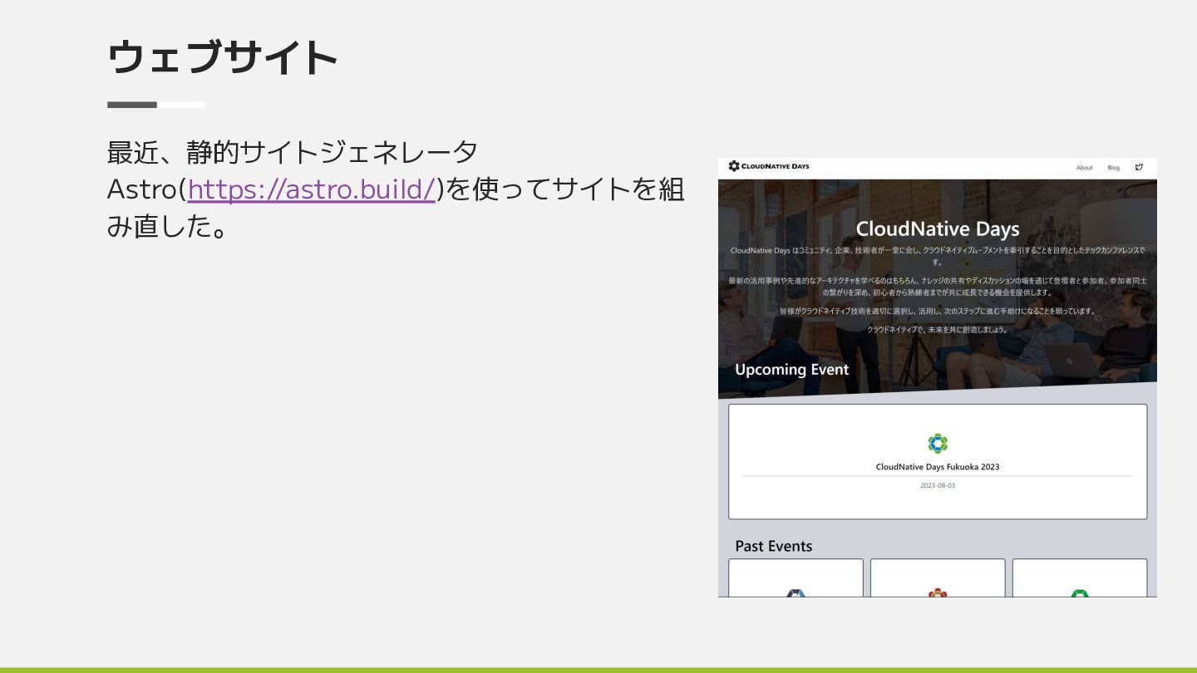Click the line クラウドネイティブで、未来を共に創造しましょう。
Image resolution: width=1197 pixels, height=673 pixels.
coord(938,330)
